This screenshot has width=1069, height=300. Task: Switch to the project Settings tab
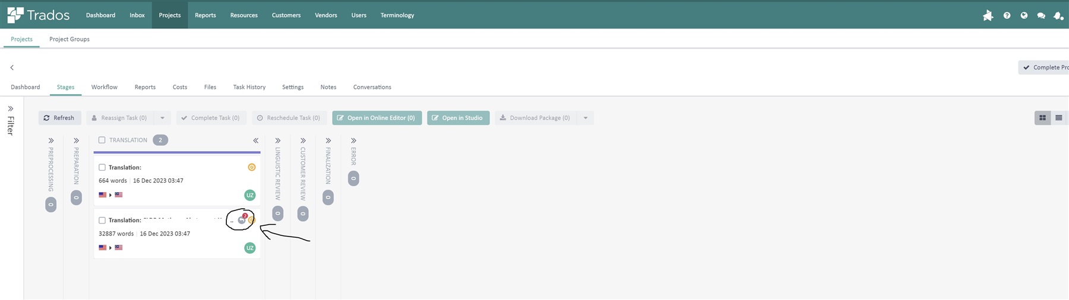coord(293,87)
